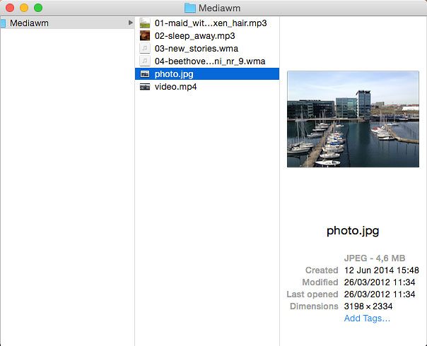
Task: Click the music note icon of 03-new_stories.wma
Action: 145,49
